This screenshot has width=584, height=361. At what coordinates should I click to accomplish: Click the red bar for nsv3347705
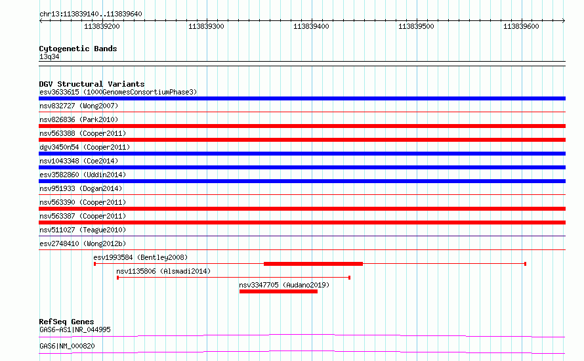(278, 291)
